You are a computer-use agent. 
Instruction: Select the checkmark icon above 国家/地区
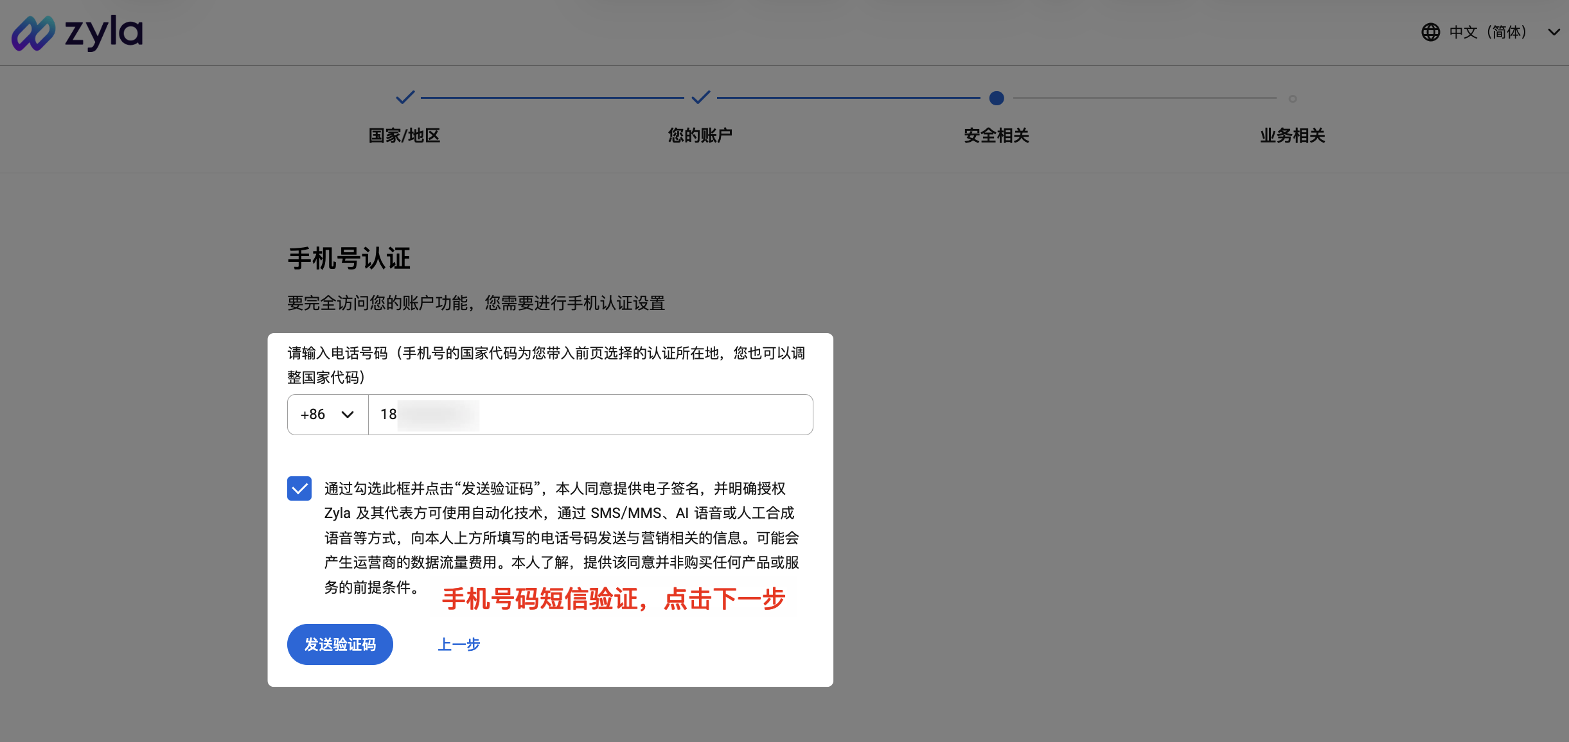[404, 98]
